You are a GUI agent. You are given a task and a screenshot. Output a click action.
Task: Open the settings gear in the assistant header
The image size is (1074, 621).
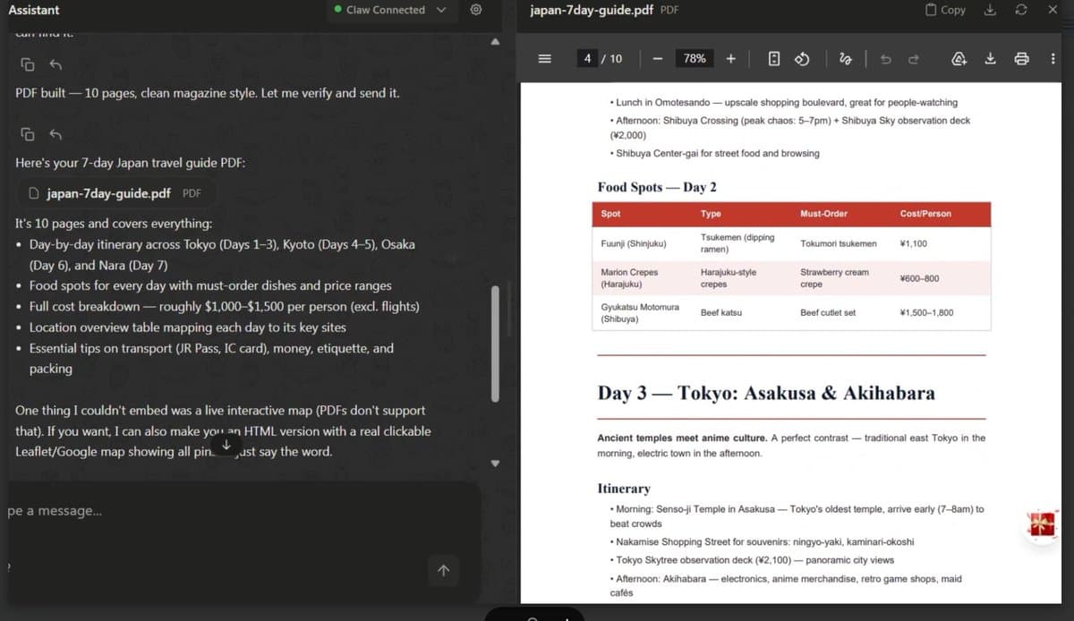click(x=476, y=10)
